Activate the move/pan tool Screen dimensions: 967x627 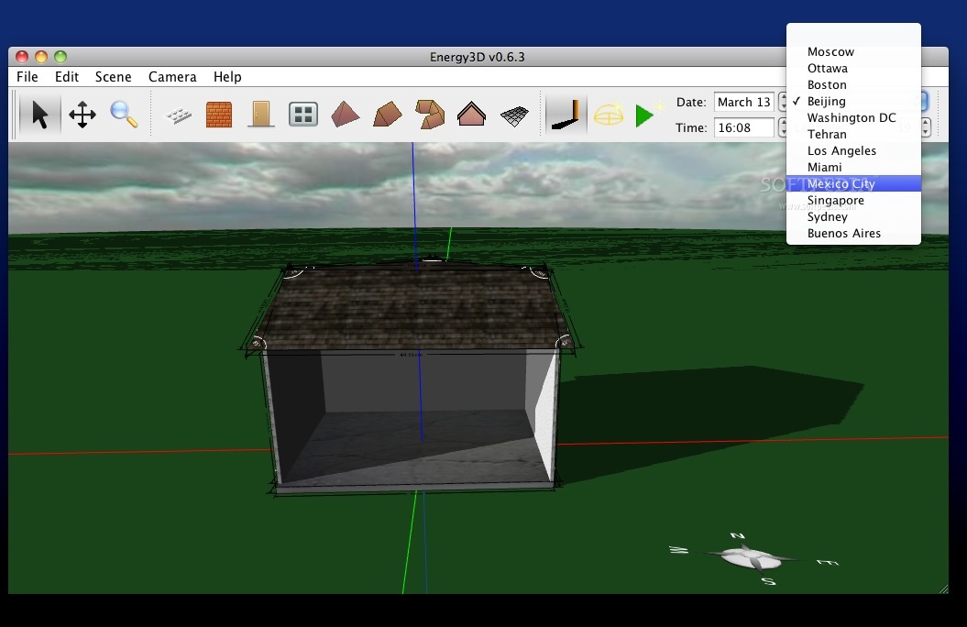coord(82,115)
